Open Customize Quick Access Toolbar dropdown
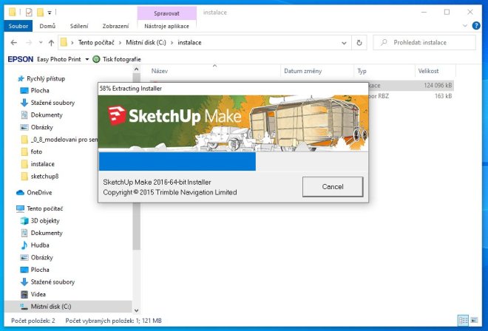 point(50,13)
